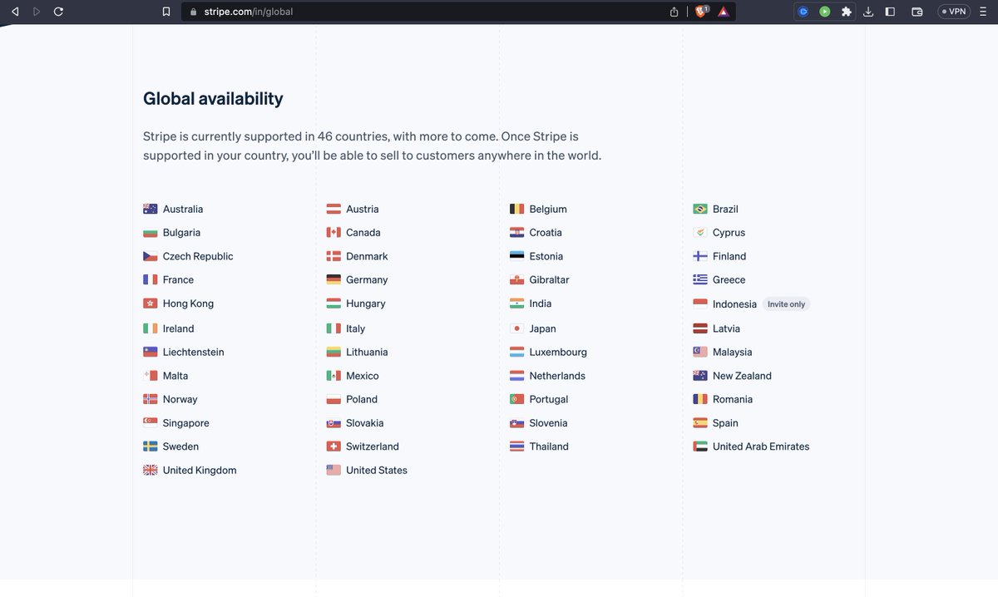
Task: Click the browser forward arrow
Action: [37, 12]
